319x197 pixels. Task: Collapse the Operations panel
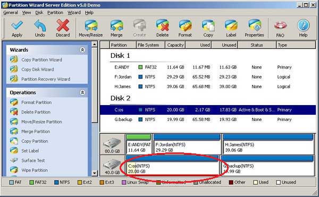click(x=82, y=92)
